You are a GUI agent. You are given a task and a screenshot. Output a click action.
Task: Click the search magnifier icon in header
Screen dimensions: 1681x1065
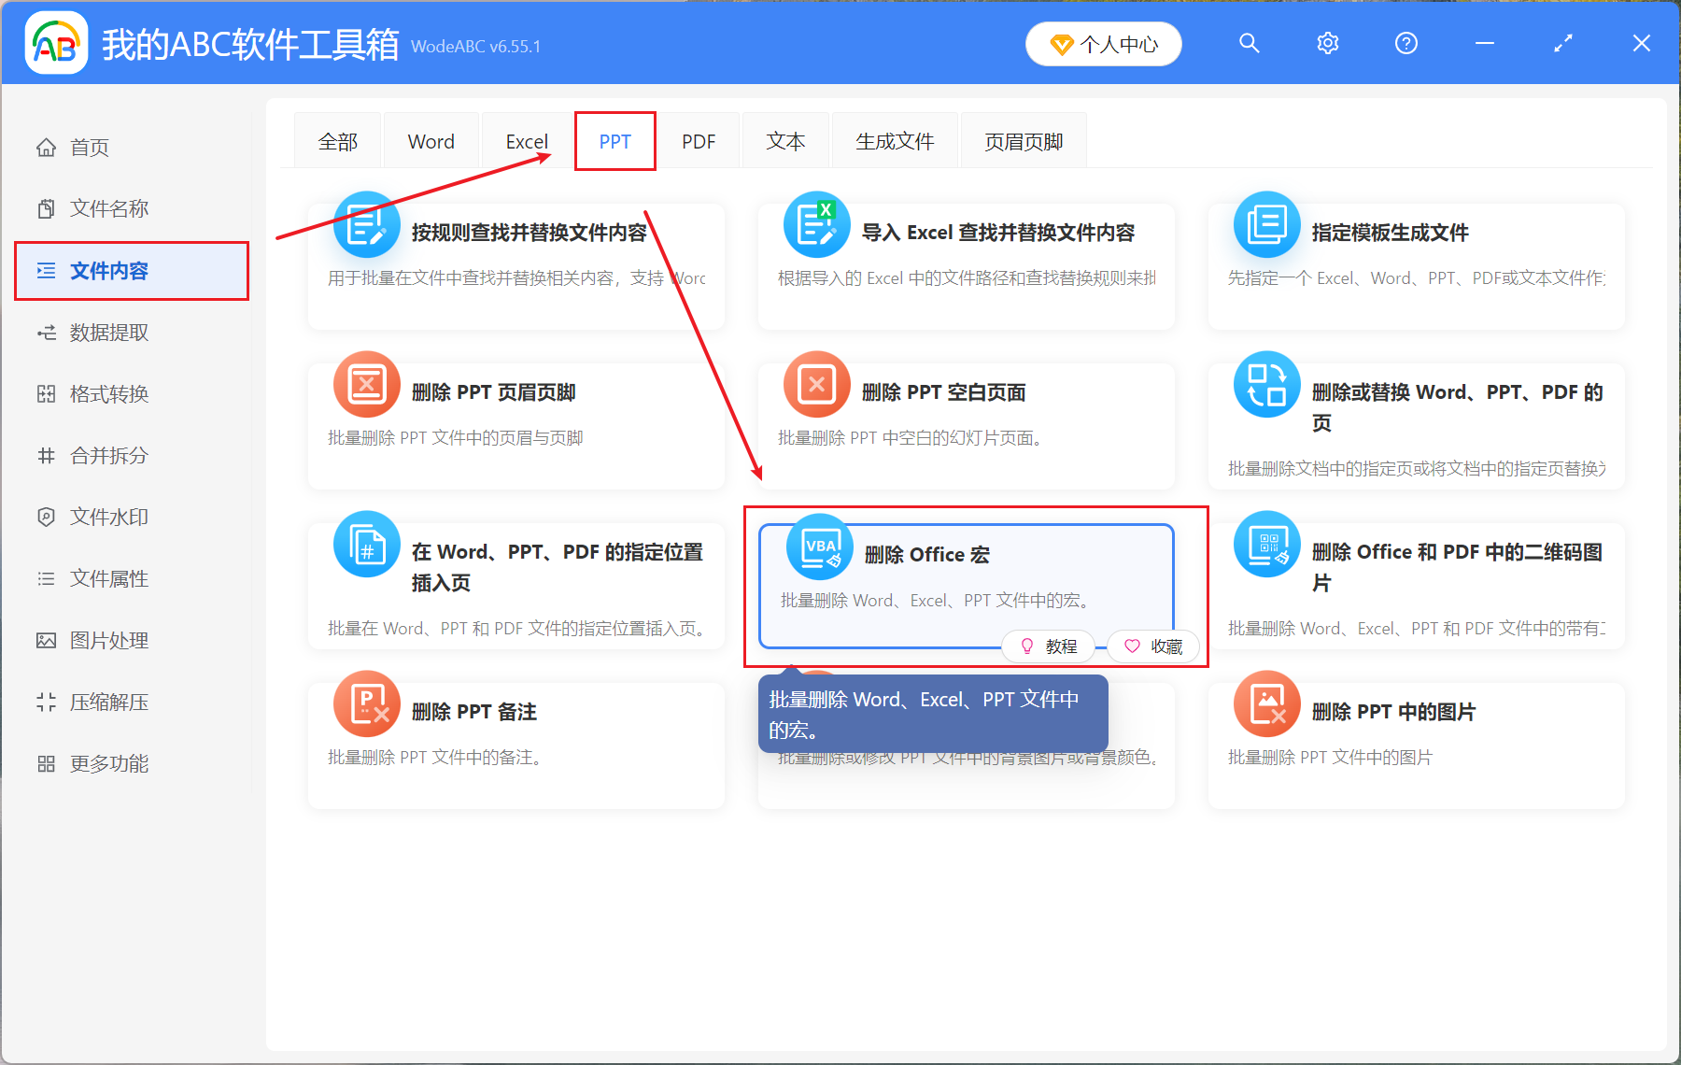tap(1249, 43)
